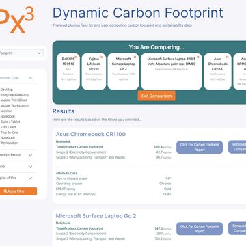The image size is (246, 246).
Task: Open Carbon Footprint Report for Asus Chromebook
Action: [x=200, y=147]
